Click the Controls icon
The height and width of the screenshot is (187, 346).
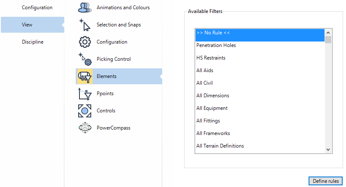85,111
